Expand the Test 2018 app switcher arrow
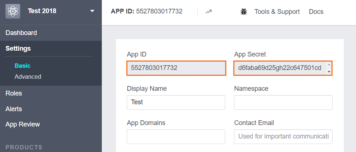The width and height of the screenshot is (356, 152). 92,11
